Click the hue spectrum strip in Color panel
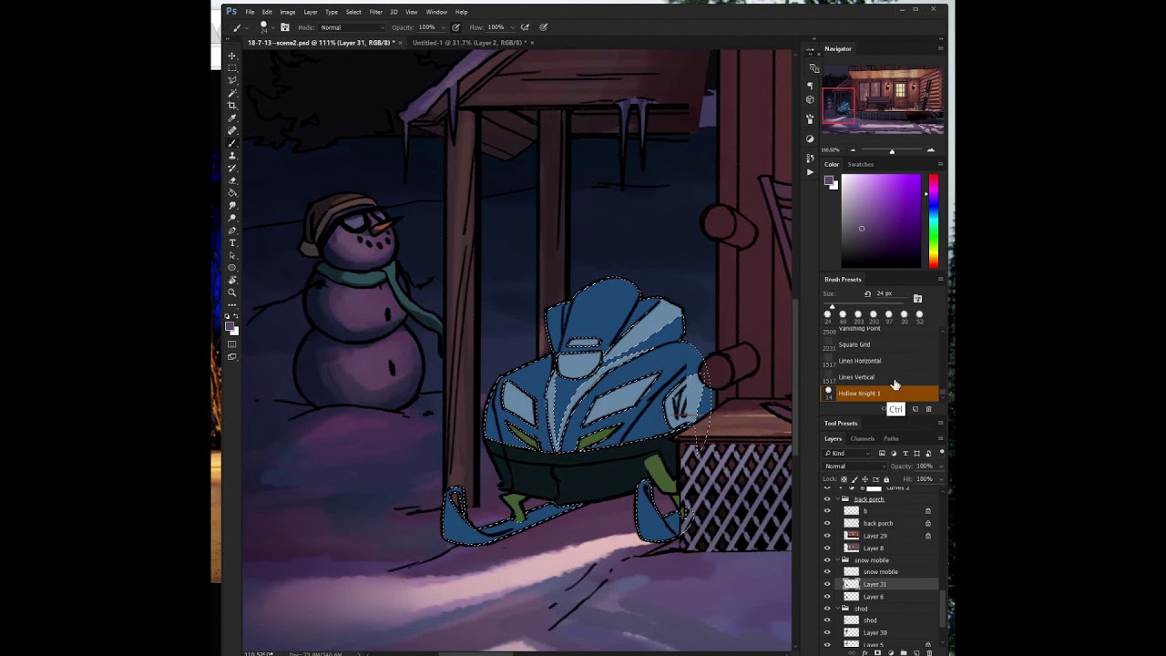The height and width of the screenshot is (656, 1166). point(933,221)
